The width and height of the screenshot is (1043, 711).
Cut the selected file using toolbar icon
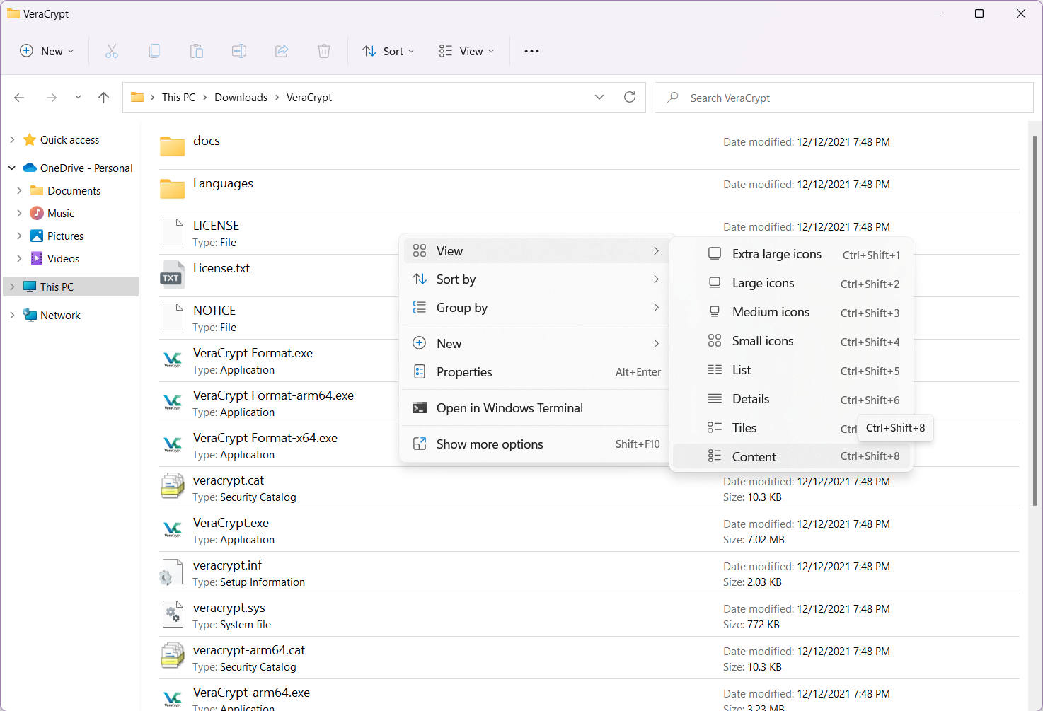pos(112,50)
